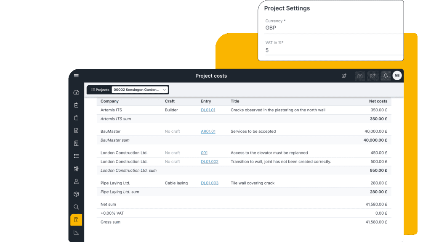
Task: Open the documents icon in the sidebar
Action: (76, 131)
